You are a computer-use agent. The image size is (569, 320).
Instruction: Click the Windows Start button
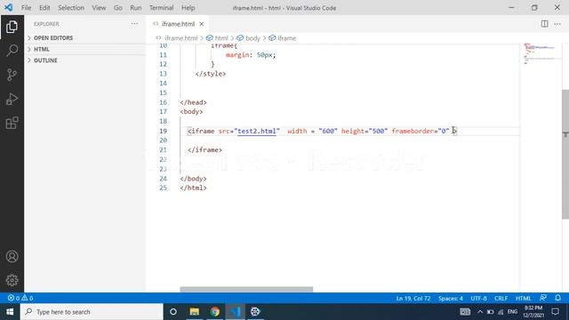point(10,312)
